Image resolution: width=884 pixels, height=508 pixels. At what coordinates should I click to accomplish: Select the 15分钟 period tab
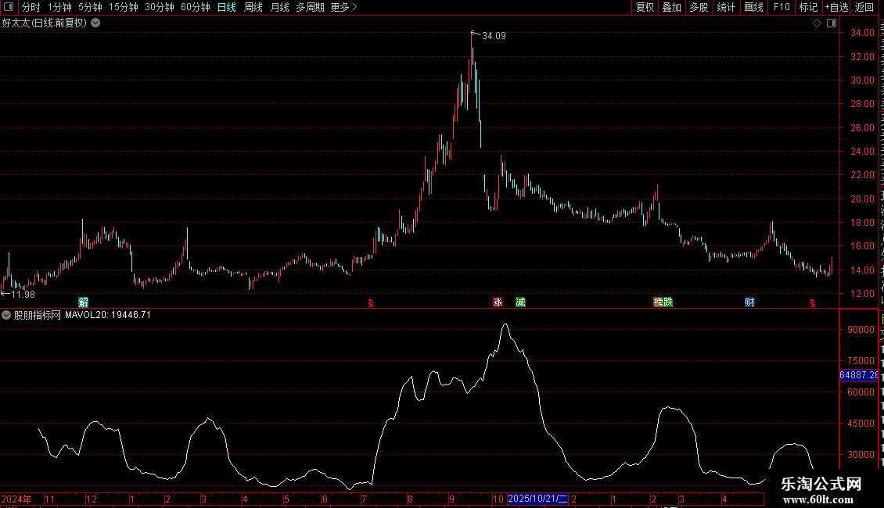(123, 7)
